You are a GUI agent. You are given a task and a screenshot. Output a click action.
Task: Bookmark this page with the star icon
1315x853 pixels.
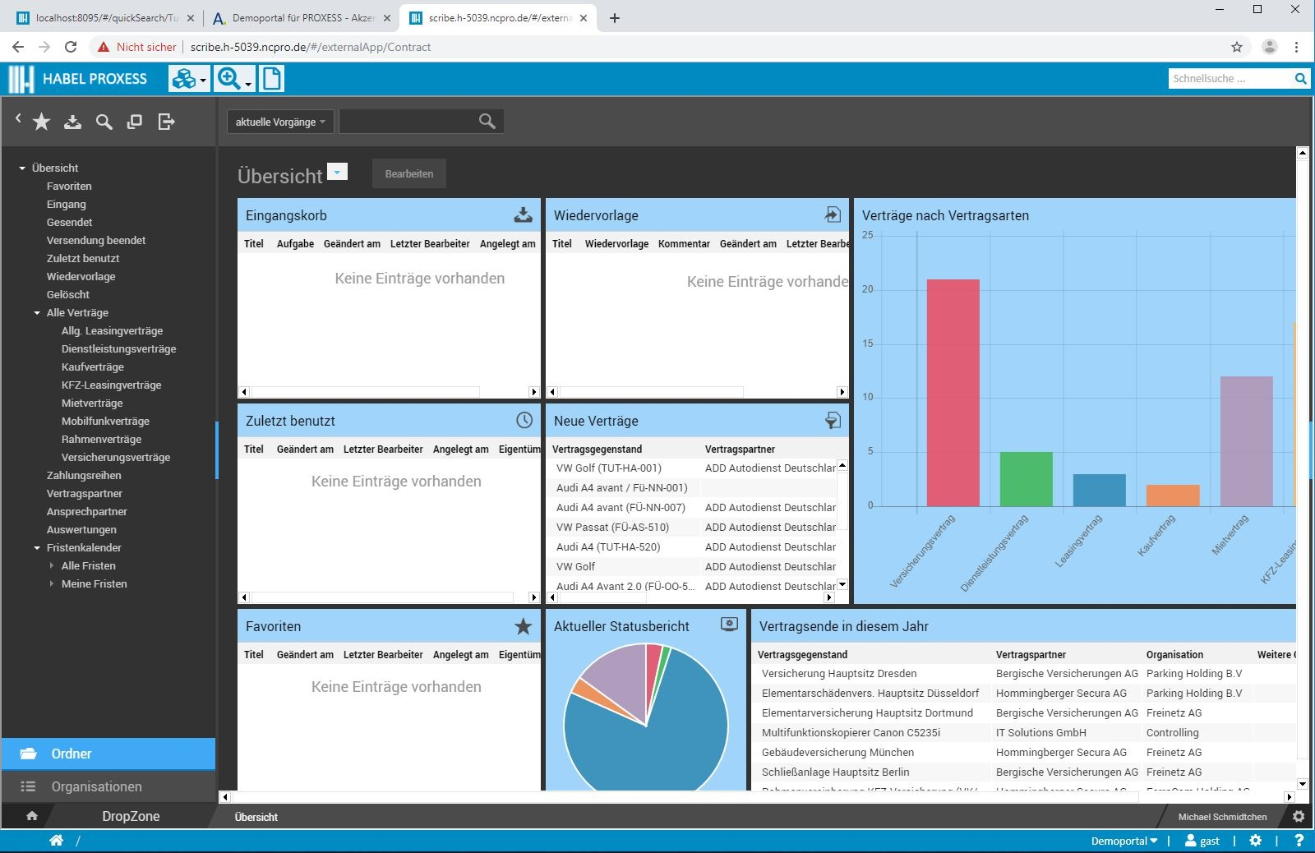tap(1236, 47)
